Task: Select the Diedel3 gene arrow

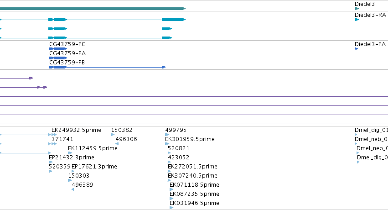Action: pos(357,9)
